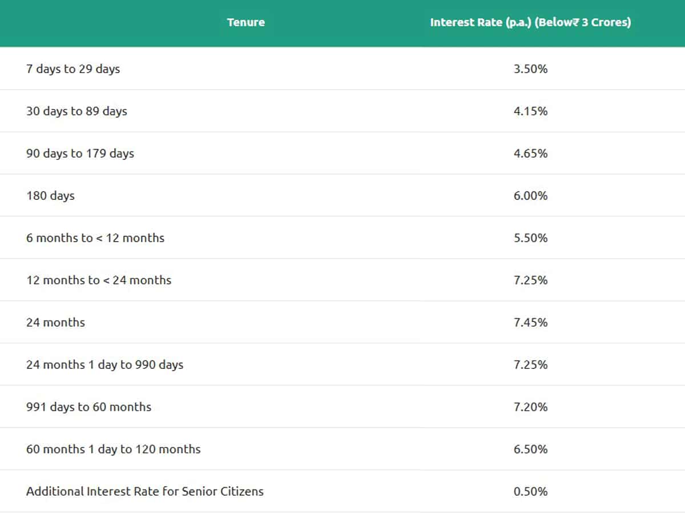Select the 30 days to 89 days tenure
This screenshot has width=685, height=514.
pyautogui.click(x=76, y=111)
